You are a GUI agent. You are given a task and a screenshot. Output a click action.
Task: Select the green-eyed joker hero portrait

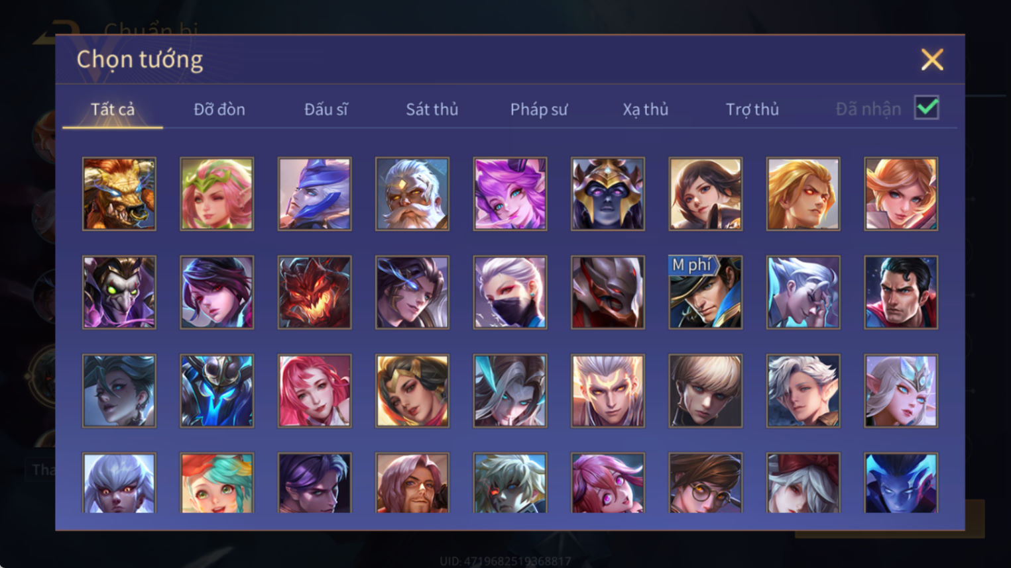coord(119,293)
